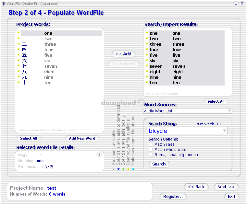The image size is (247, 205).
Task: Click blue 'available to download' legend dot
Action: (x=118, y=169)
